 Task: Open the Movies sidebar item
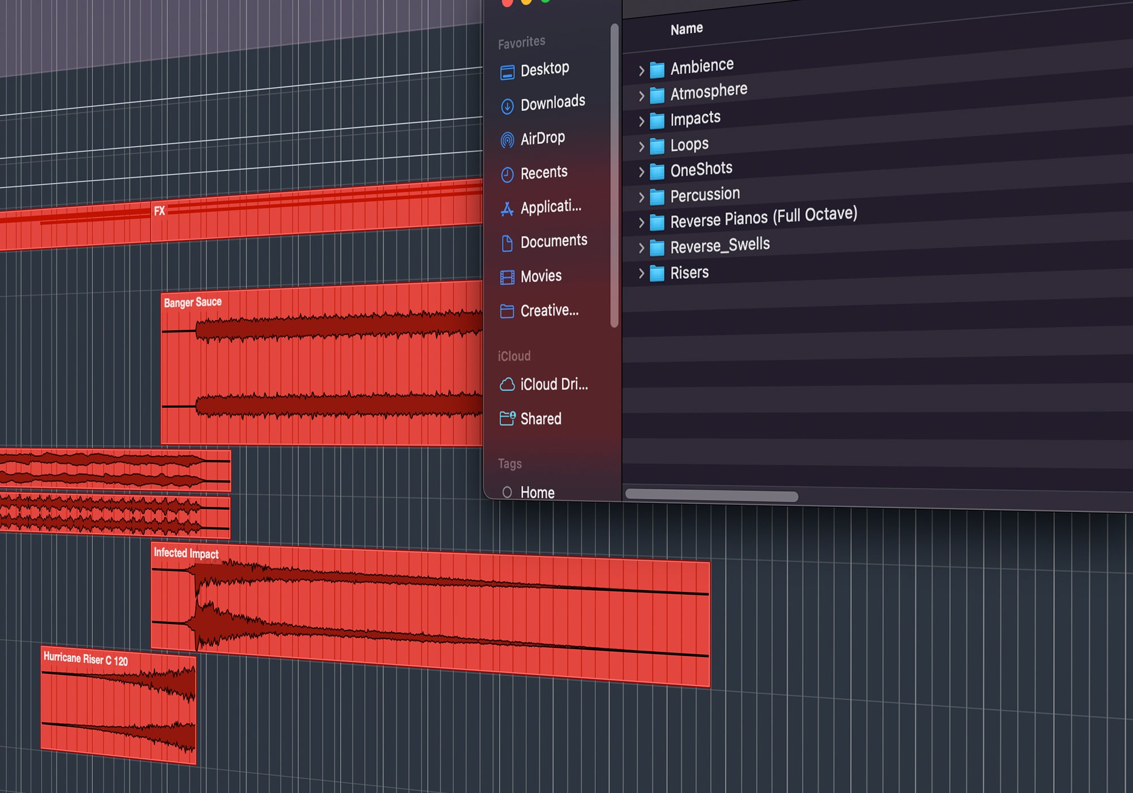(x=540, y=276)
